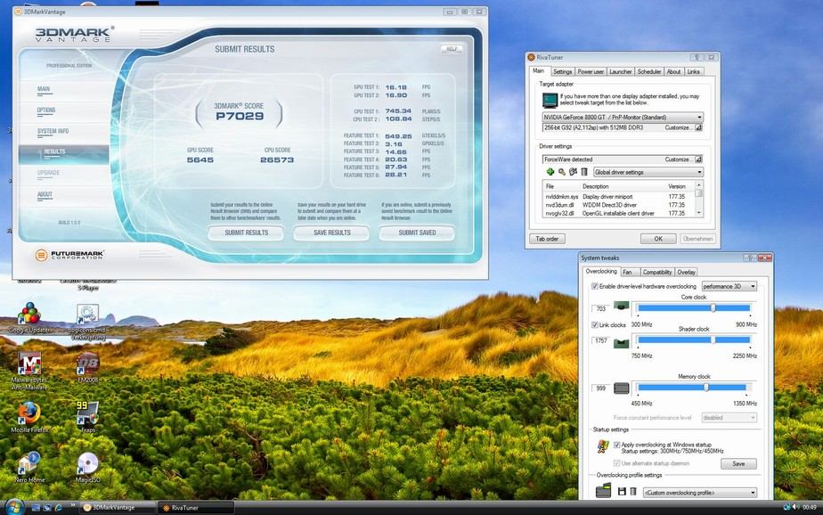Expand the Customize arrow next to ForceWare detected
The height and width of the screenshot is (515, 823).
click(x=698, y=159)
